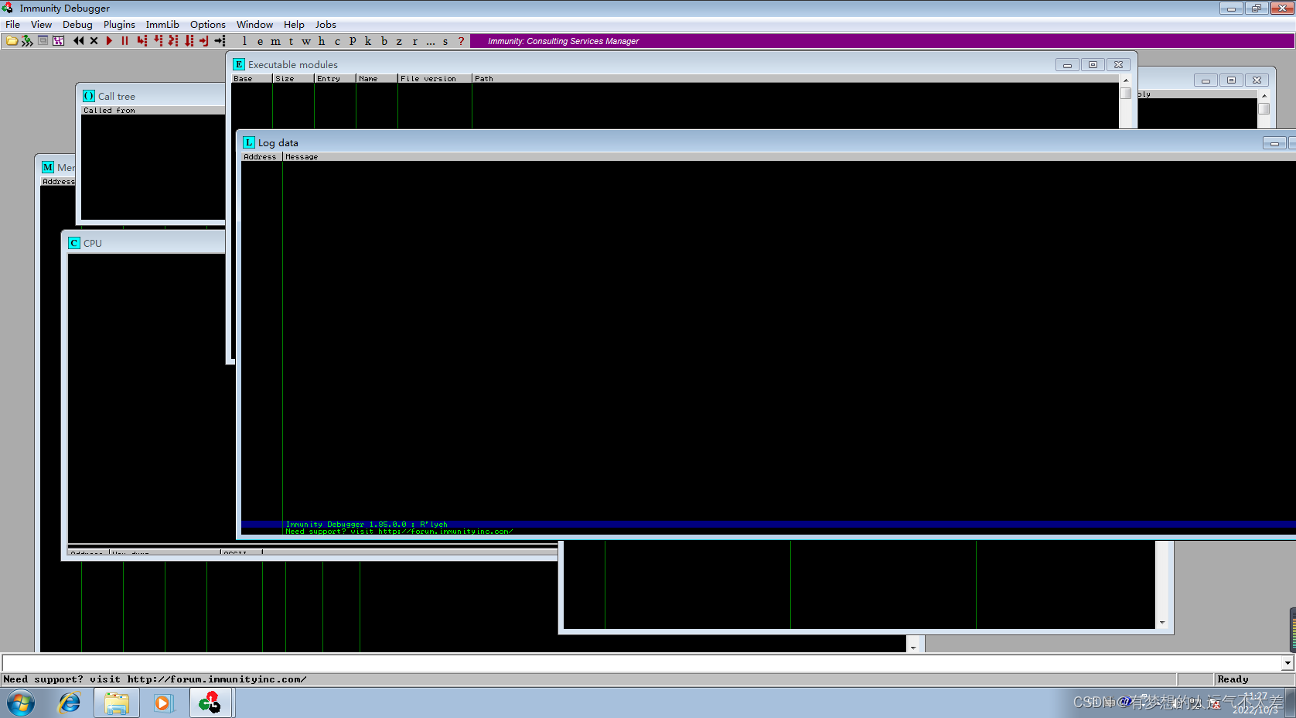Click Executable modules scrollbar up arrow
This screenshot has width=1296, height=718.
coord(1125,80)
